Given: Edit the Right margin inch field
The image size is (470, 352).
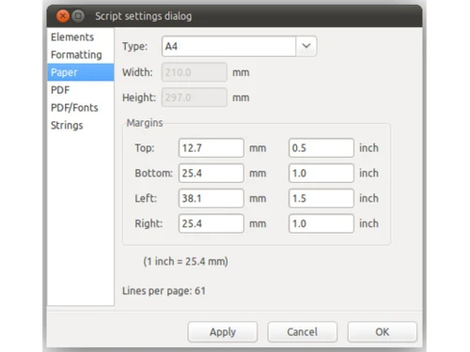Looking at the screenshot, I should 321,223.
